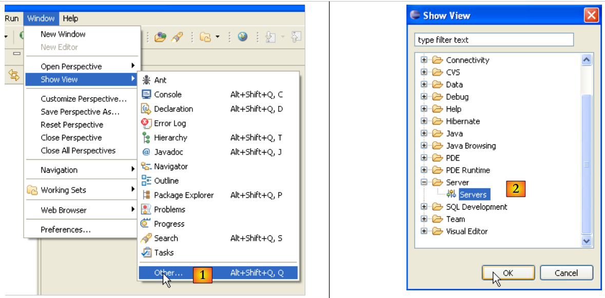This screenshot has height=298, width=605.
Task: Select Other... in Show View submenu
Action: point(168,273)
